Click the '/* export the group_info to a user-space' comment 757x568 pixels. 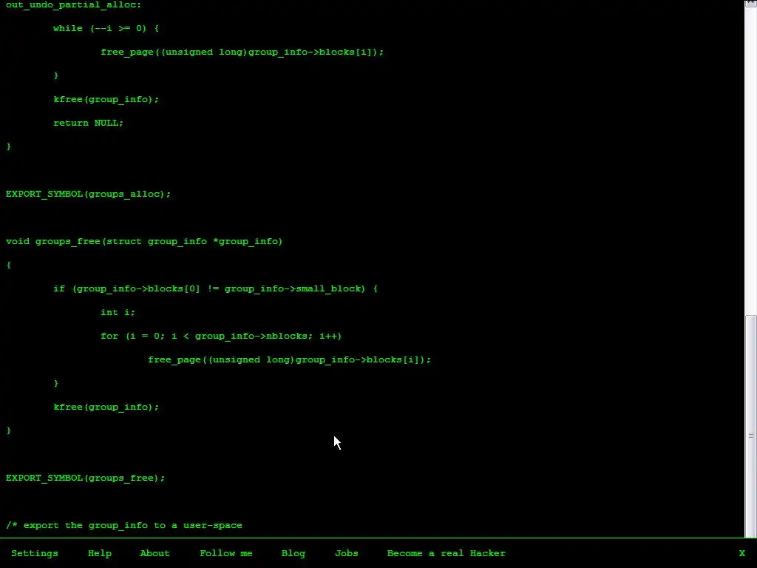pos(124,526)
